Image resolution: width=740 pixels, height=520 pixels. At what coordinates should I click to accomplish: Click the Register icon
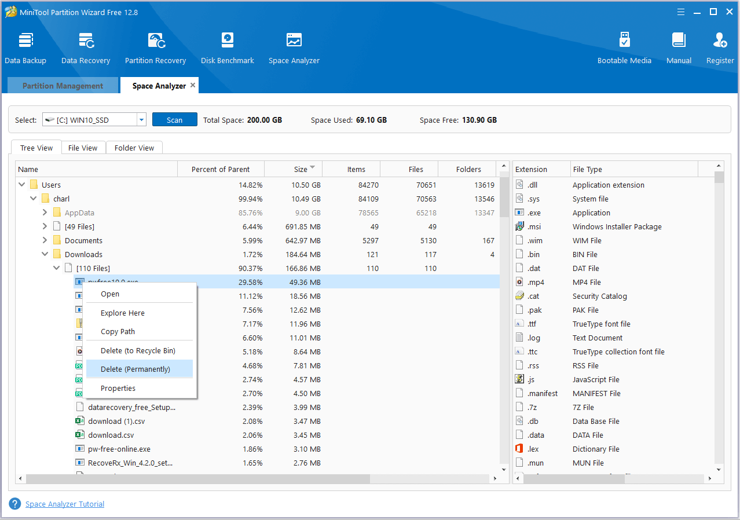pyautogui.click(x=720, y=48)
